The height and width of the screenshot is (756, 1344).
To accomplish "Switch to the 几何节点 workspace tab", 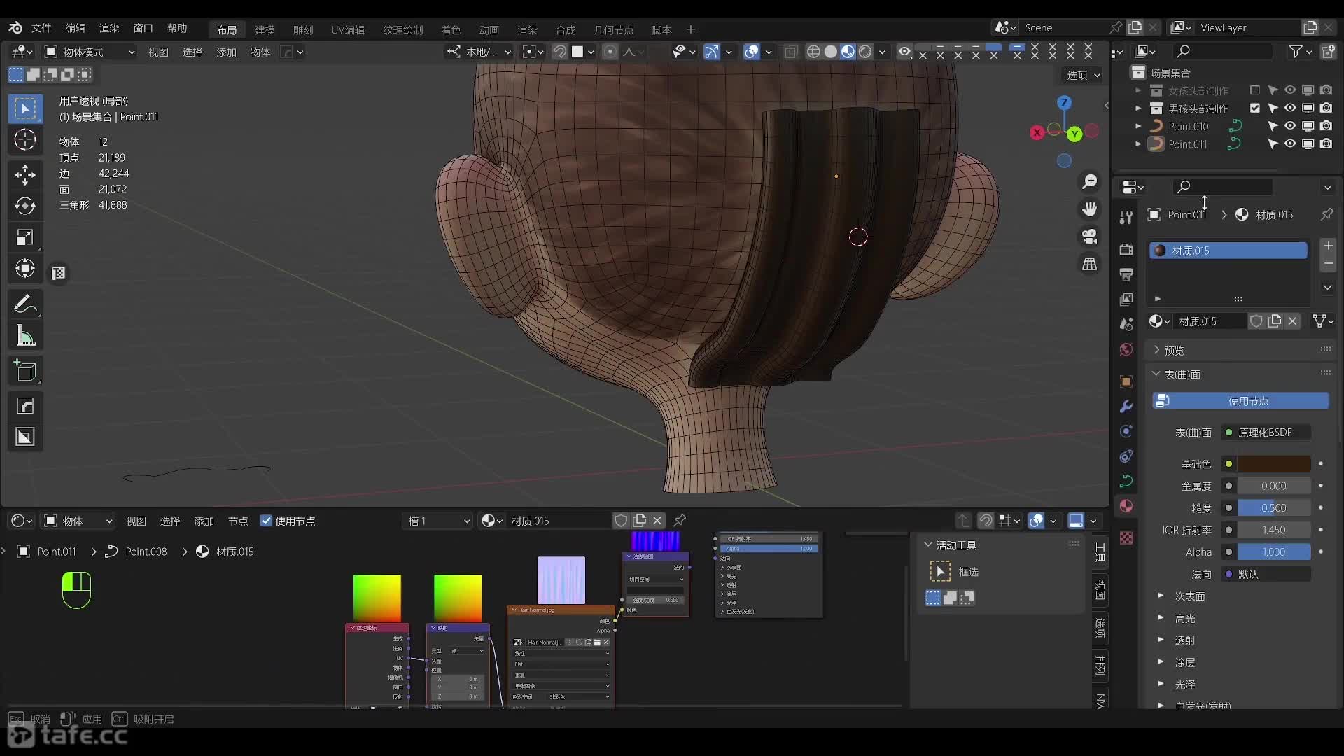I will [x=614, y=29].
